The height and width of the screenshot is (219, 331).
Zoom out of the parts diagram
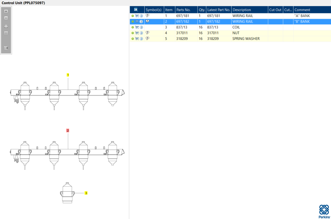[6, 18]
